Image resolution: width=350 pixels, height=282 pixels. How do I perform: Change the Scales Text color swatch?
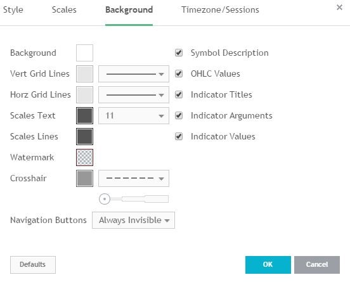click(x=84, y=115)
